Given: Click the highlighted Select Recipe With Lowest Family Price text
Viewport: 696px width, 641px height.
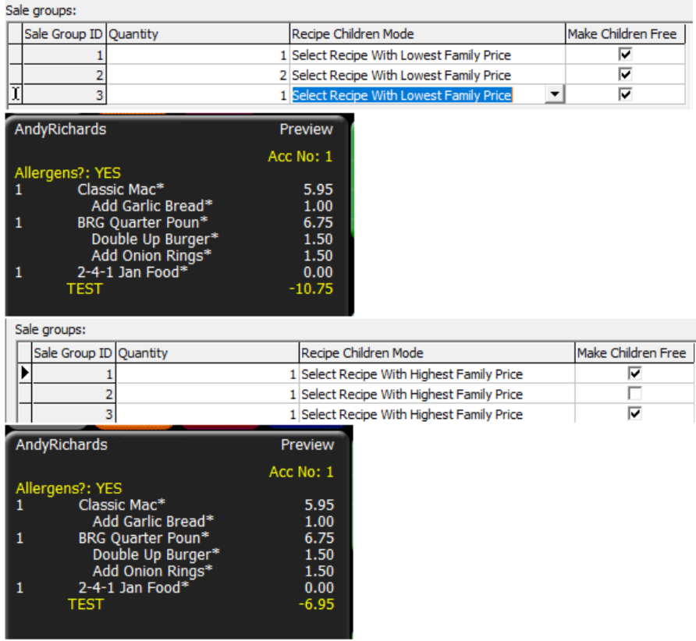Looking at the screenshot, I should click(x=401, y=95).
